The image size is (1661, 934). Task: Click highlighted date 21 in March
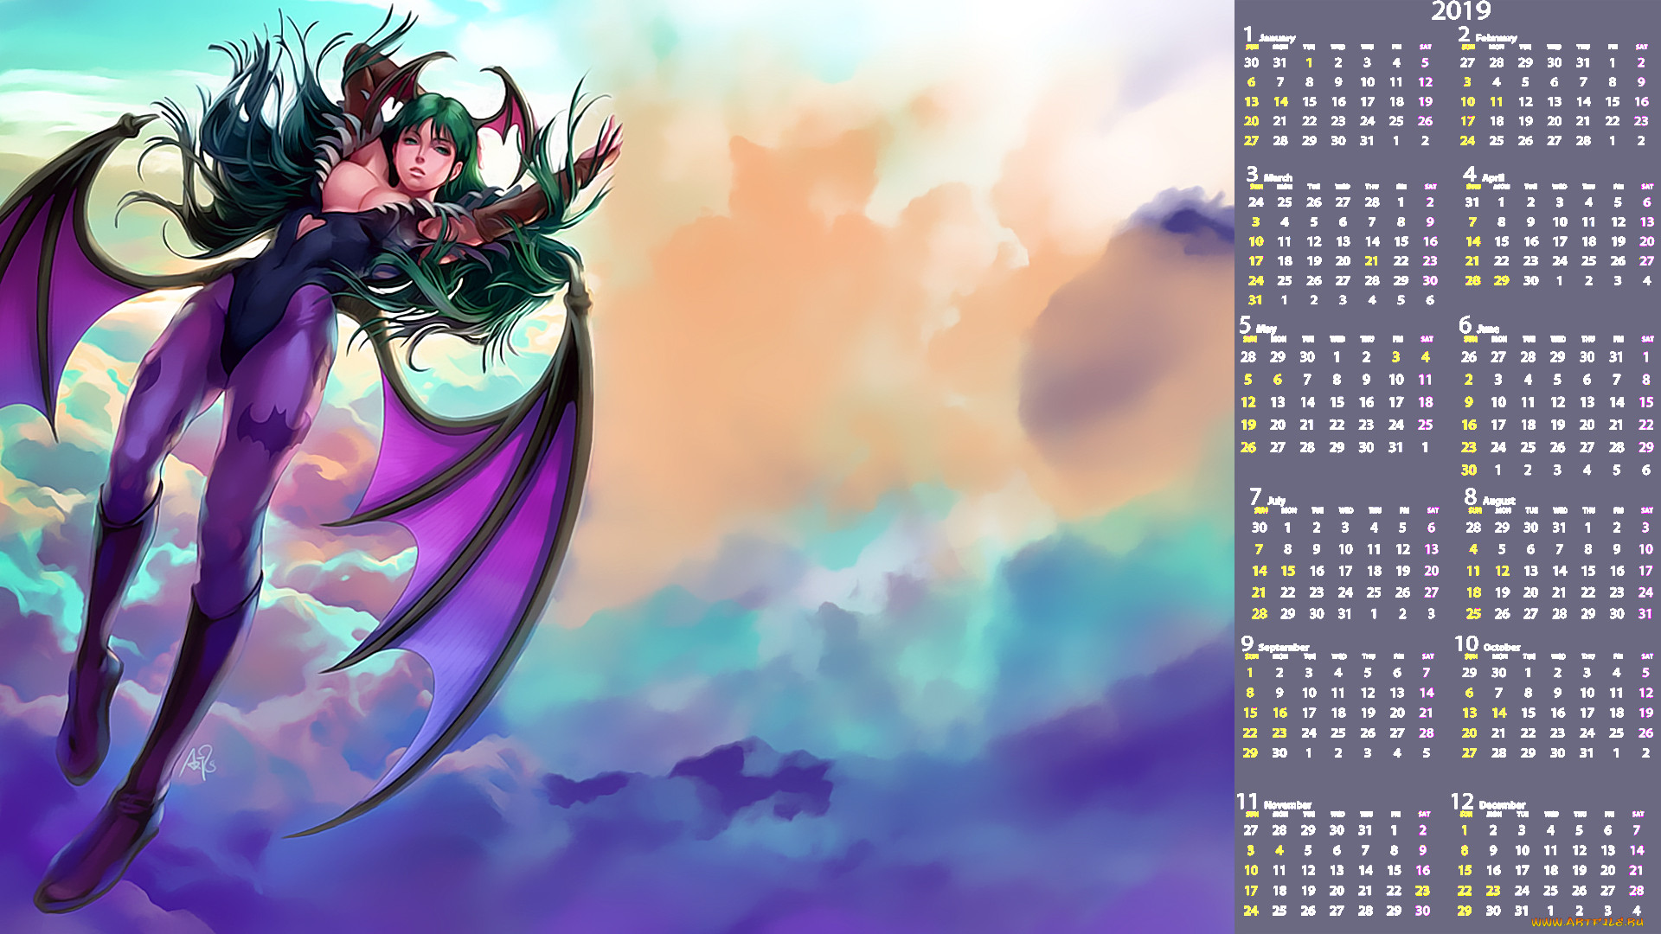pos(1371,261)
